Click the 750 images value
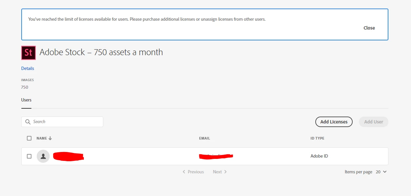The height and width of the screenshot is (196, 411). (25, 87)
